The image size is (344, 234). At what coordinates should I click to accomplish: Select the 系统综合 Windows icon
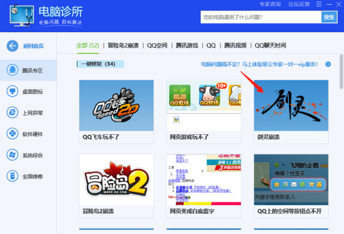(x=12, y=155)
